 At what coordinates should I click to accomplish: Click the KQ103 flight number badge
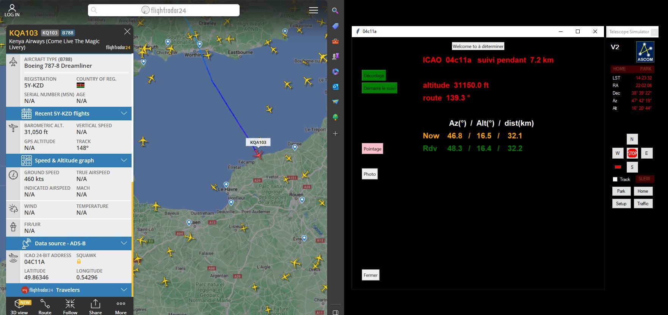(x=50, y=33)
